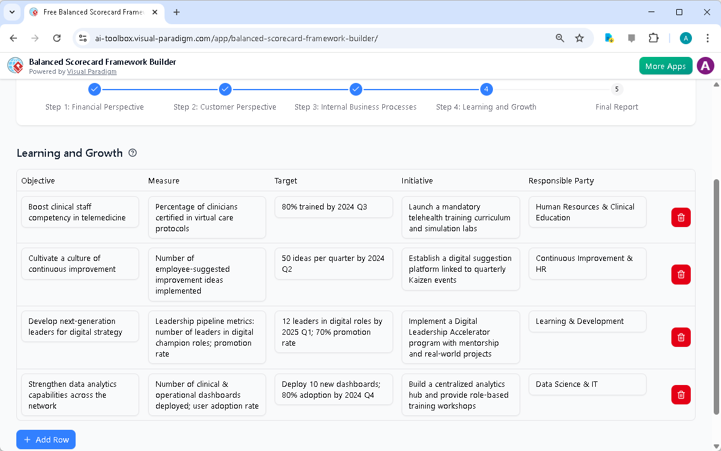Viewport: 721px width, 451px height.
Task: Click the zoom icon in the address bar
Action: point(560,38)
